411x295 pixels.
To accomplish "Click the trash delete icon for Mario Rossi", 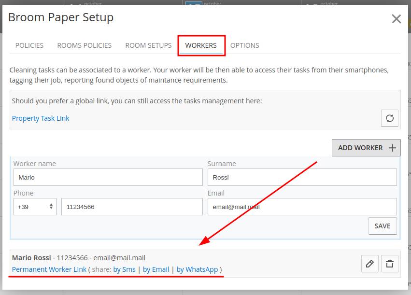I will point(390,264).
